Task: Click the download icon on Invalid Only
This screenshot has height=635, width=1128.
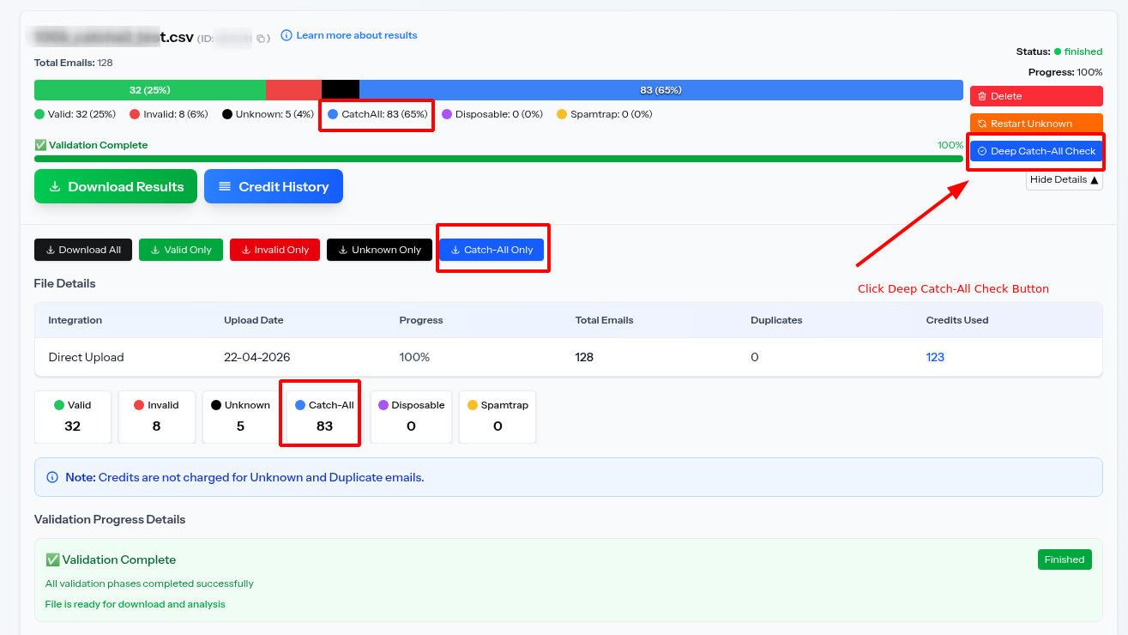Action: click(246, 250)
